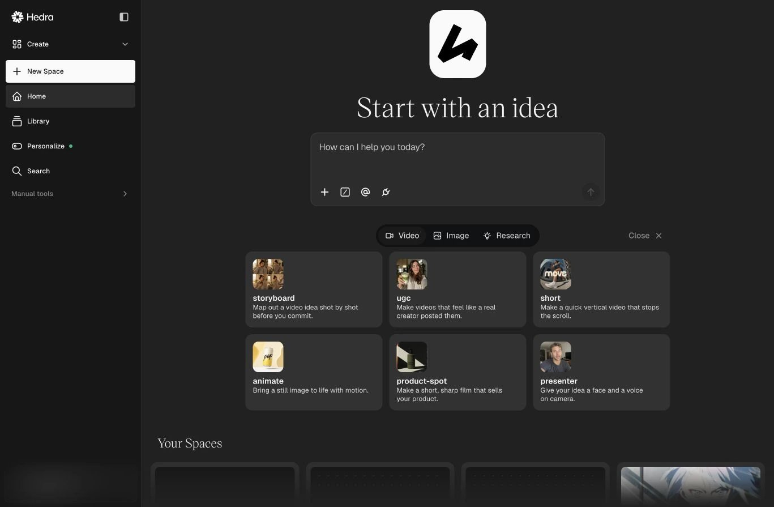Collapse the sidebar with the panel icon
Image resolution: width=774 pixels, height=507 pixels.
point(124,17)
